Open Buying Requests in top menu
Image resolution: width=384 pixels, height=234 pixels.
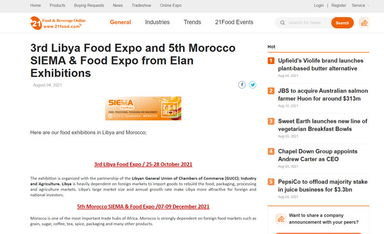pos(89,6)
